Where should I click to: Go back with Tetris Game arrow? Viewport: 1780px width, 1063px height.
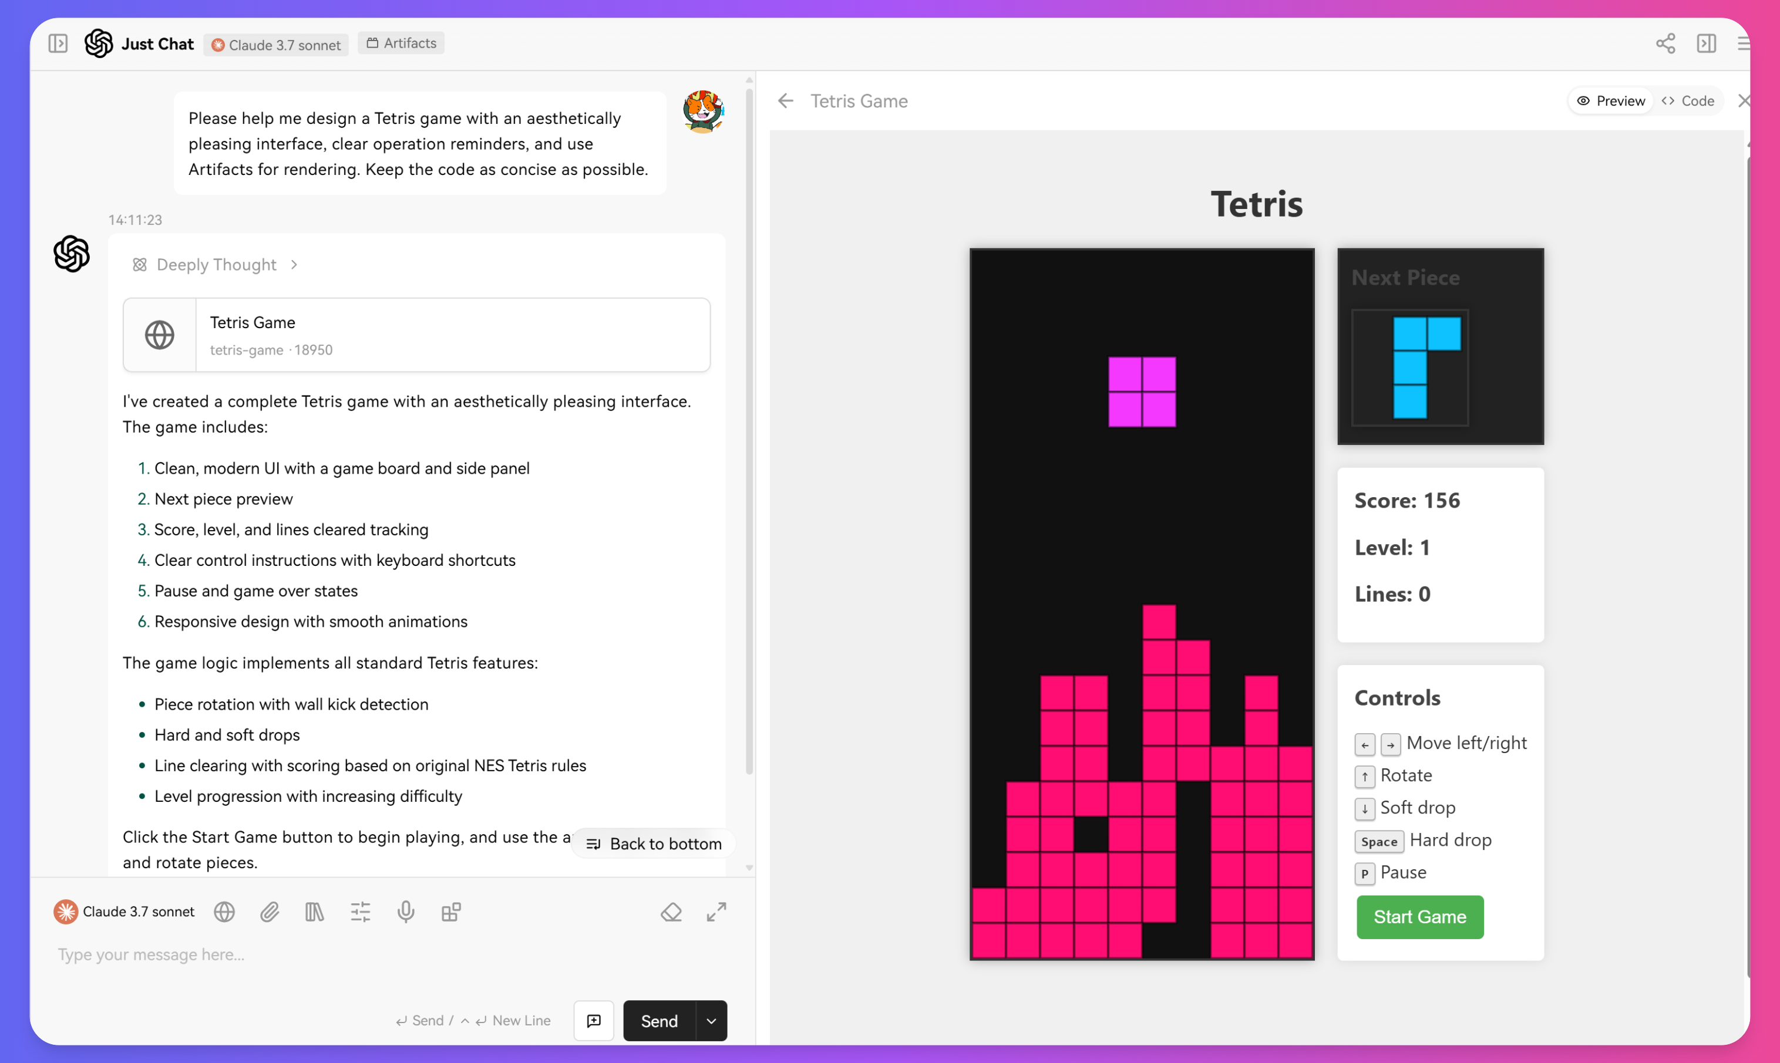[785, 101]
